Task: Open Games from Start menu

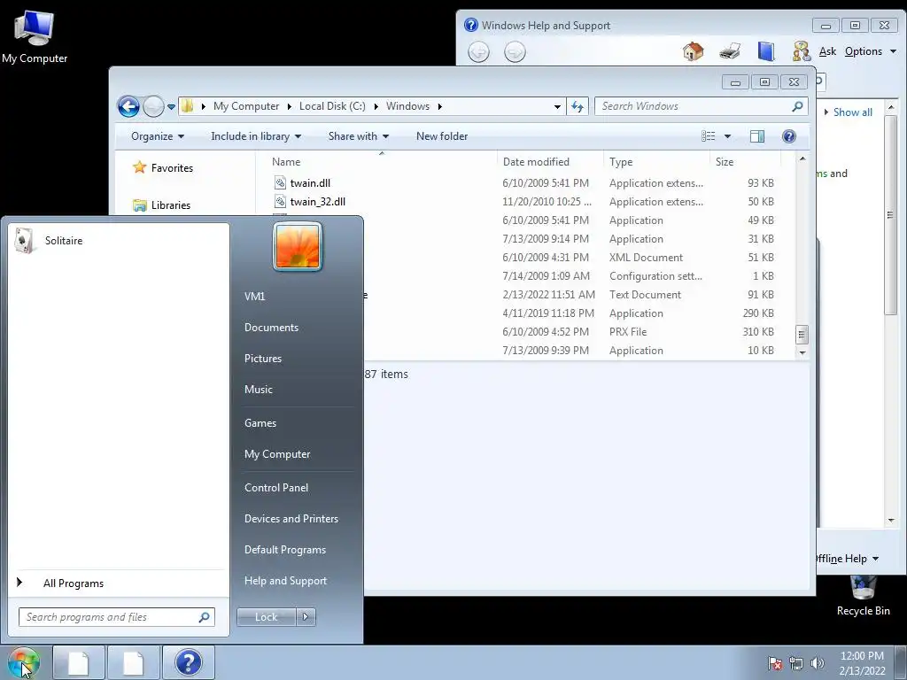Action: coord(260,423)
